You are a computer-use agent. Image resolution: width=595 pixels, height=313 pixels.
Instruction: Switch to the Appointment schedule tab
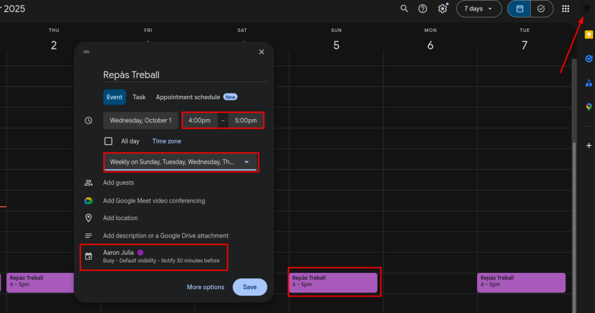[x=188, y=97]
